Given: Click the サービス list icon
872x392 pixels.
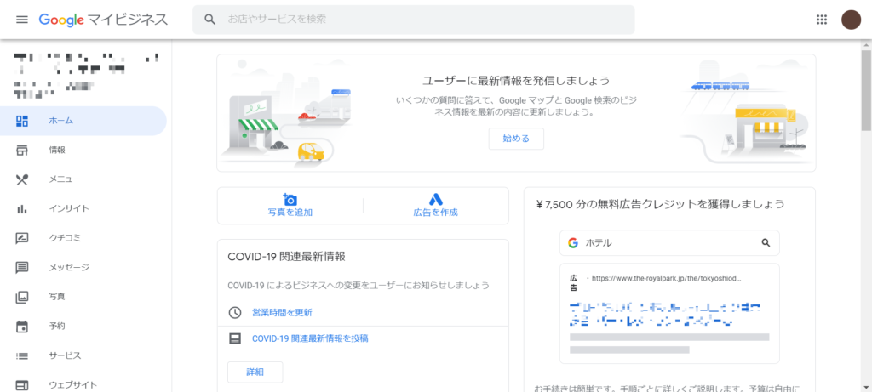Looking at the screenshot, I should 21,356.
